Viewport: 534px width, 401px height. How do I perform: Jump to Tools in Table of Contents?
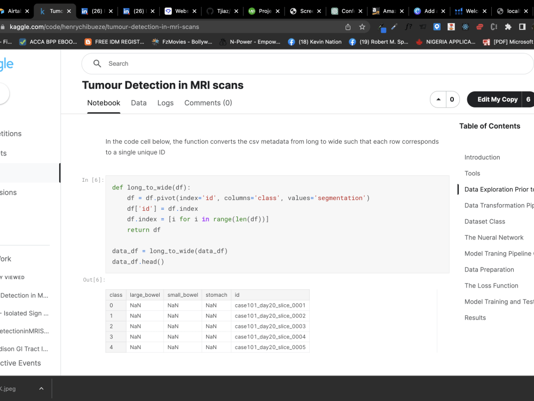(473, 173)
